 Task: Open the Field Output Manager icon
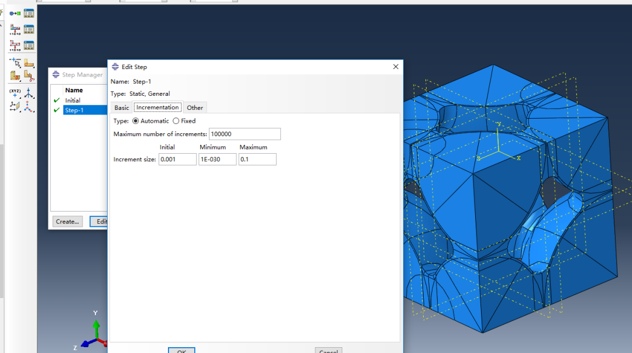pyautogui.click(x=29, y=29)
